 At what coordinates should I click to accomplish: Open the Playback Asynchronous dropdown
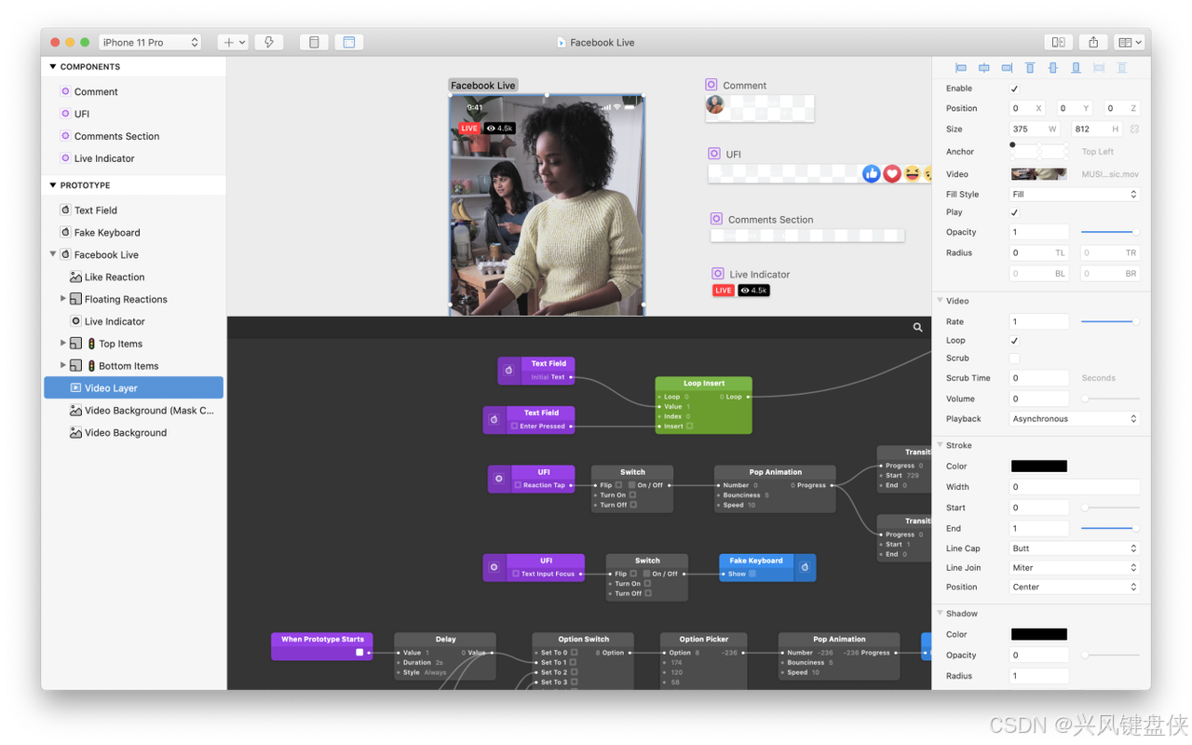(x=1075, y=419)
